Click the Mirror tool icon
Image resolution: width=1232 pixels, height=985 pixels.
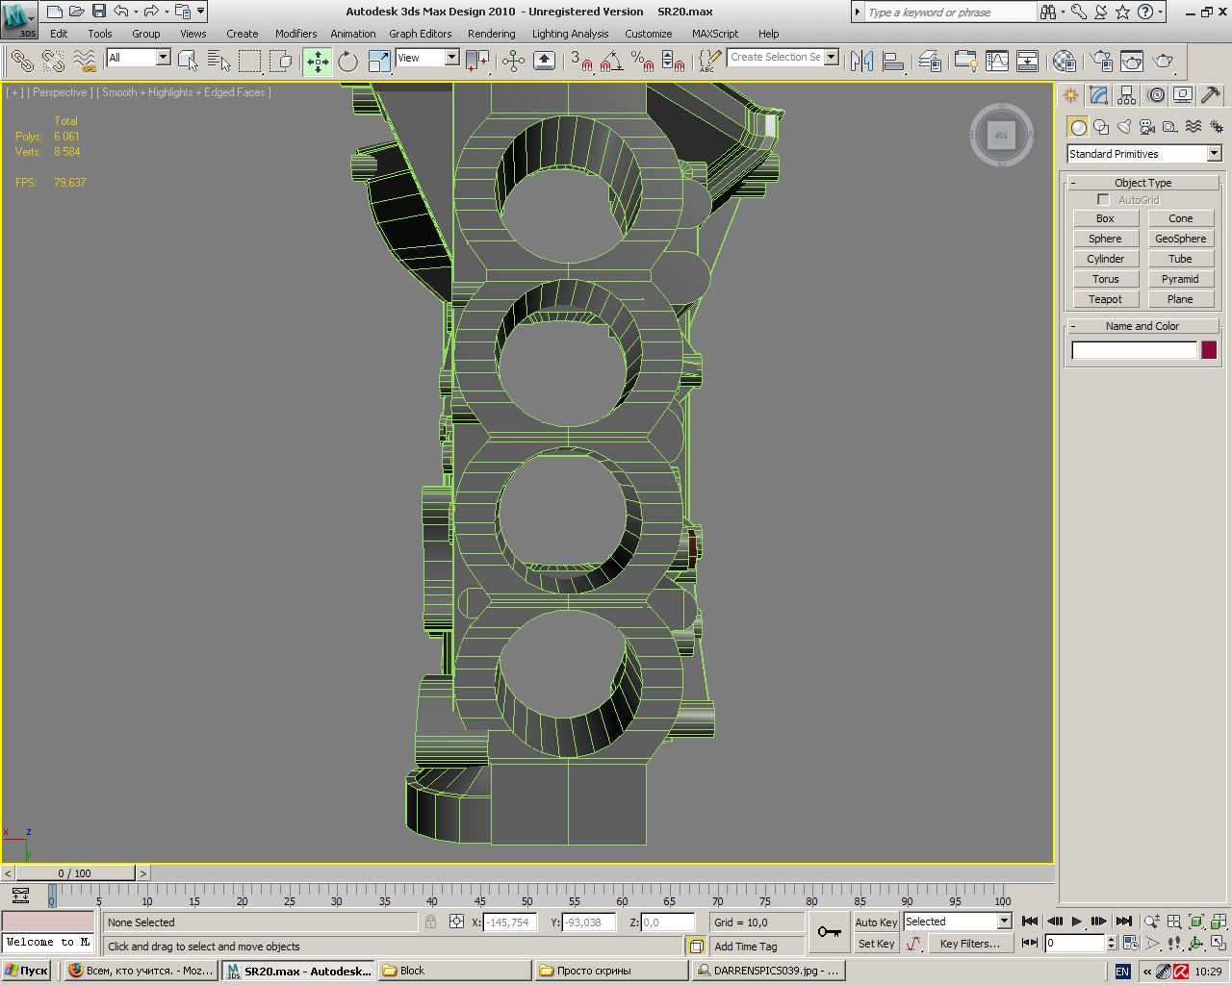click(862, 62)
